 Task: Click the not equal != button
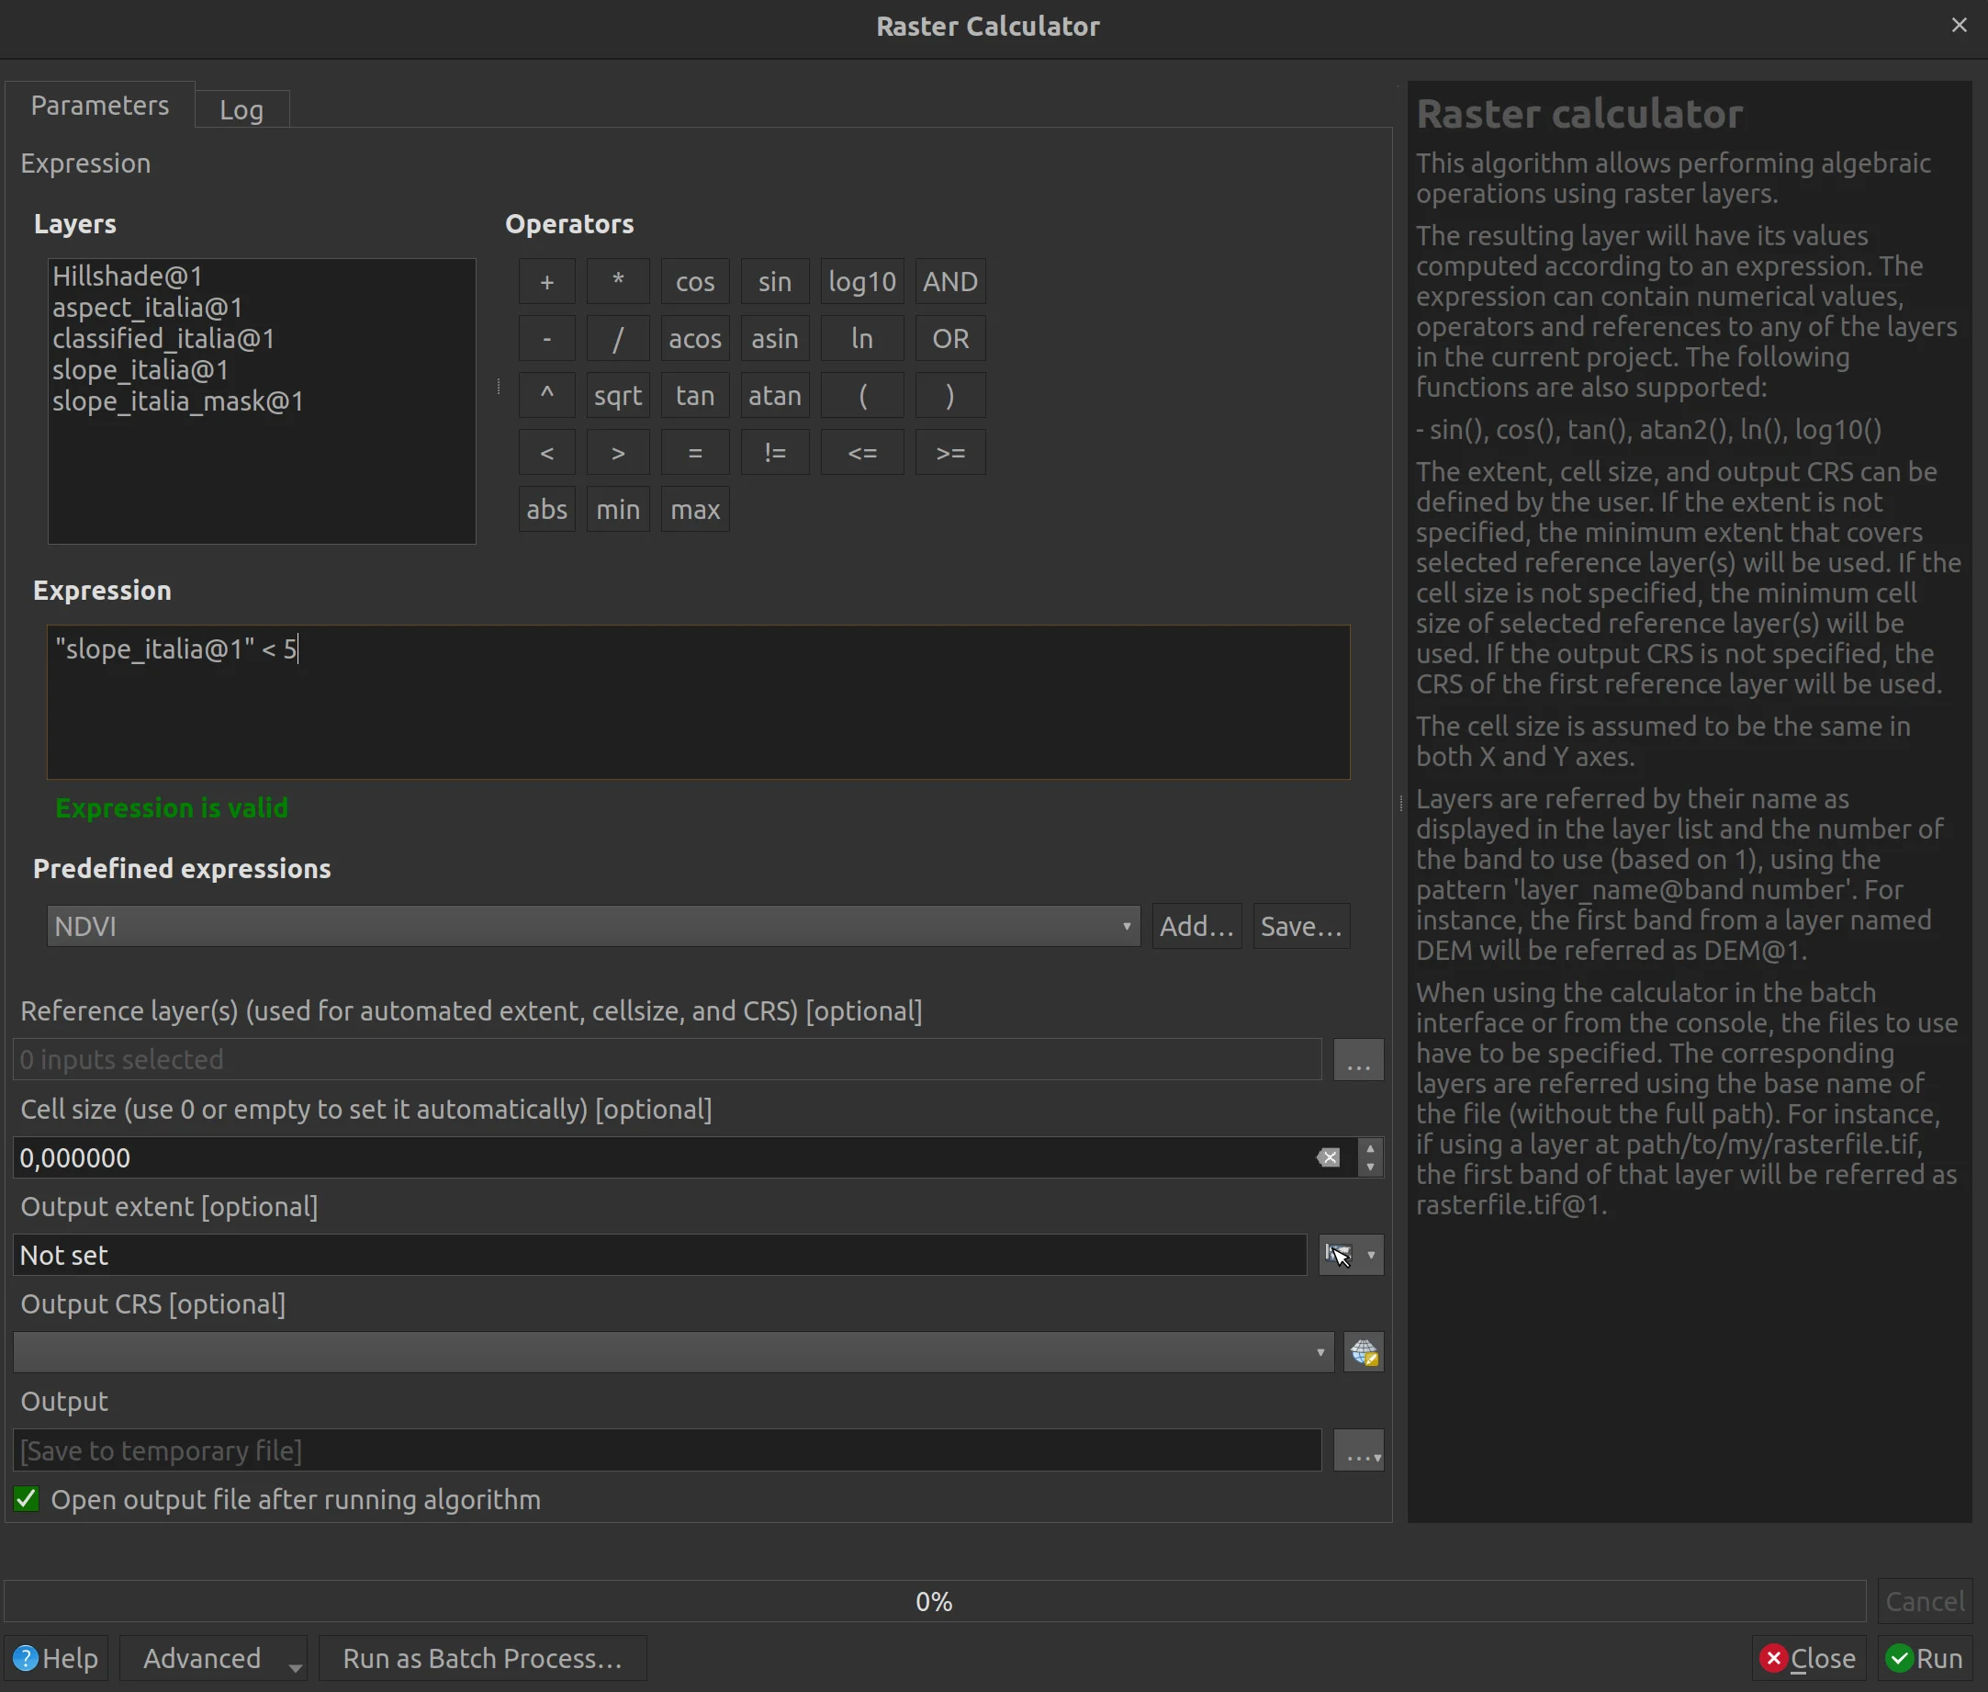(x=775, y=453)
